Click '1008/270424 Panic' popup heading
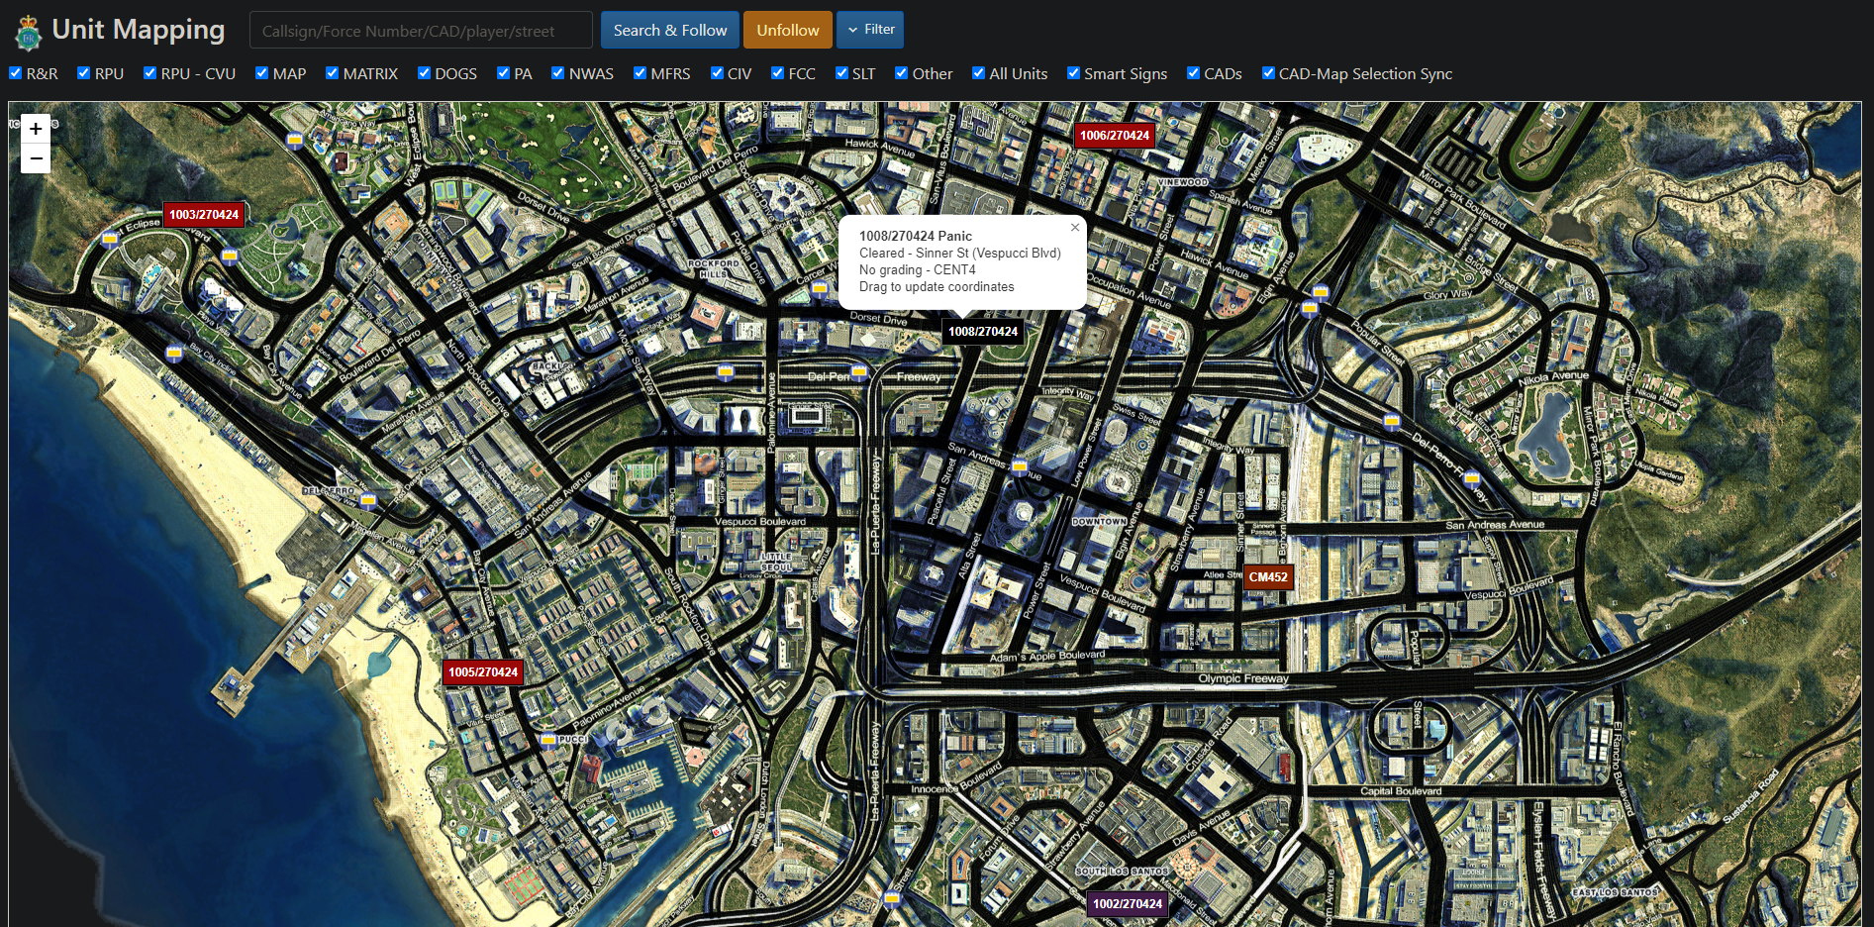The image size is (1874, 927). pyautogui.click(x=916, y=236)
